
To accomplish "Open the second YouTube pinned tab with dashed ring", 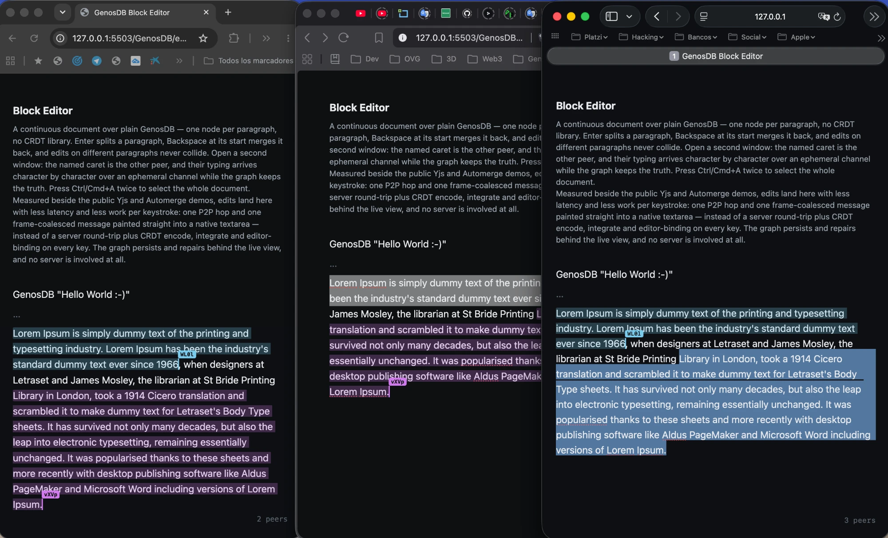I will click(382, 14).
